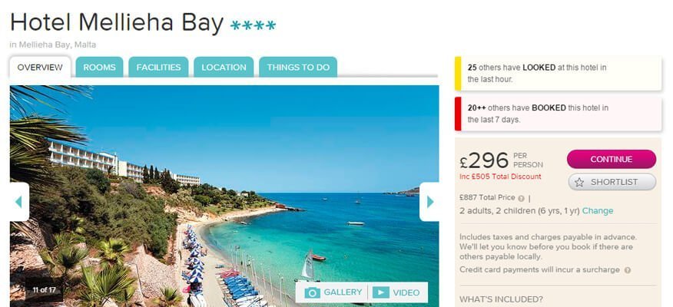Open the Facilities tab

click(158, 68)
